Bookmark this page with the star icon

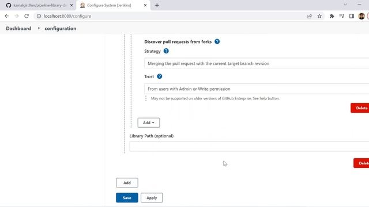(319, 16)
